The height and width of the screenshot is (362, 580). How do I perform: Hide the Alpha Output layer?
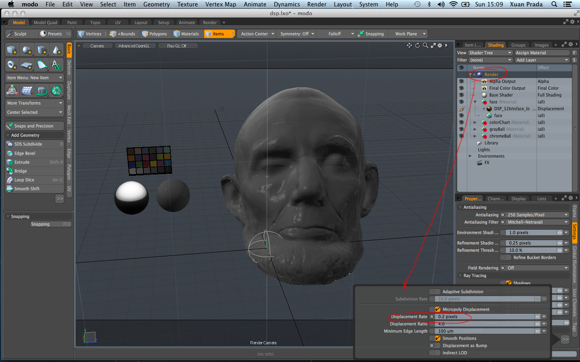pos(461,81)
